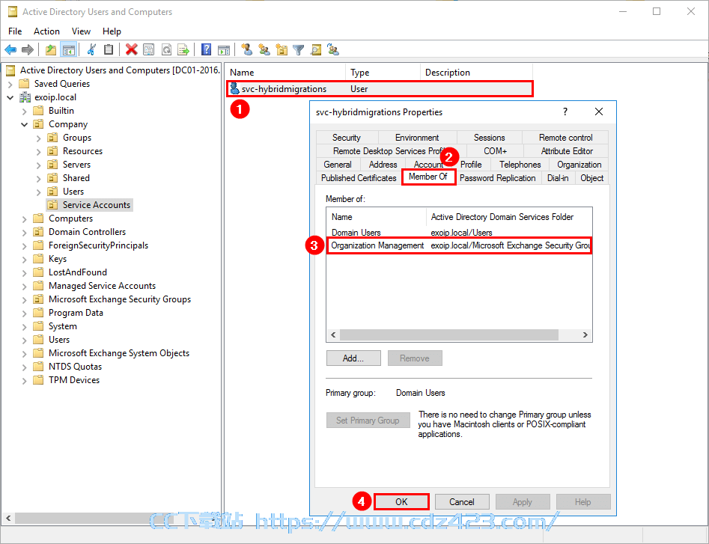
Task: Click the Paste clipboard icon
Action: (x=109, y=49)
